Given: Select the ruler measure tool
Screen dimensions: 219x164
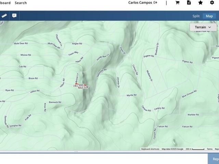Looking at the screenshot, I should click(4, 16).
